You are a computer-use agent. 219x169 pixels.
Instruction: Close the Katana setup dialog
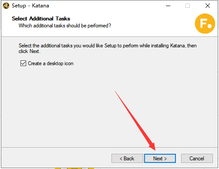coord(208,6)
